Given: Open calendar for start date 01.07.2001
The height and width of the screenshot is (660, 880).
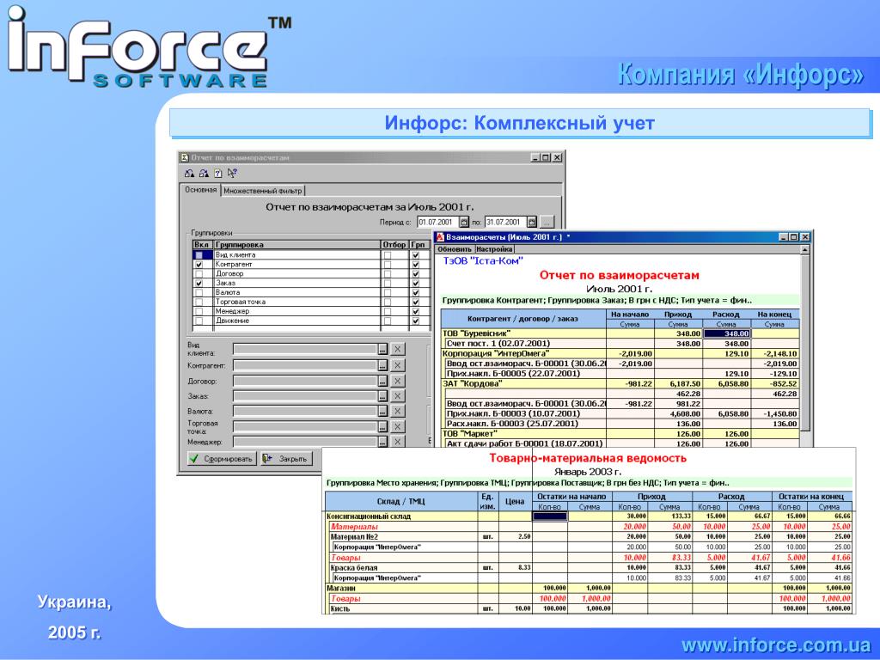Looking at the screenshot, I should (464, 223).
